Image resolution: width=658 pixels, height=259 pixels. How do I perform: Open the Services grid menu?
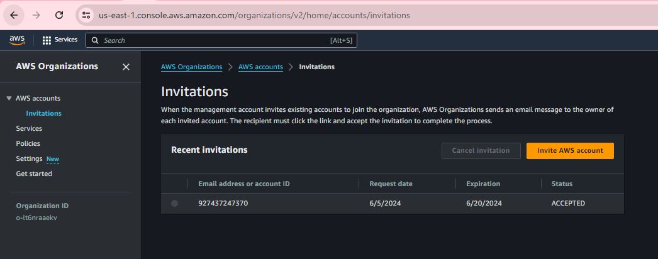(60, 40)
